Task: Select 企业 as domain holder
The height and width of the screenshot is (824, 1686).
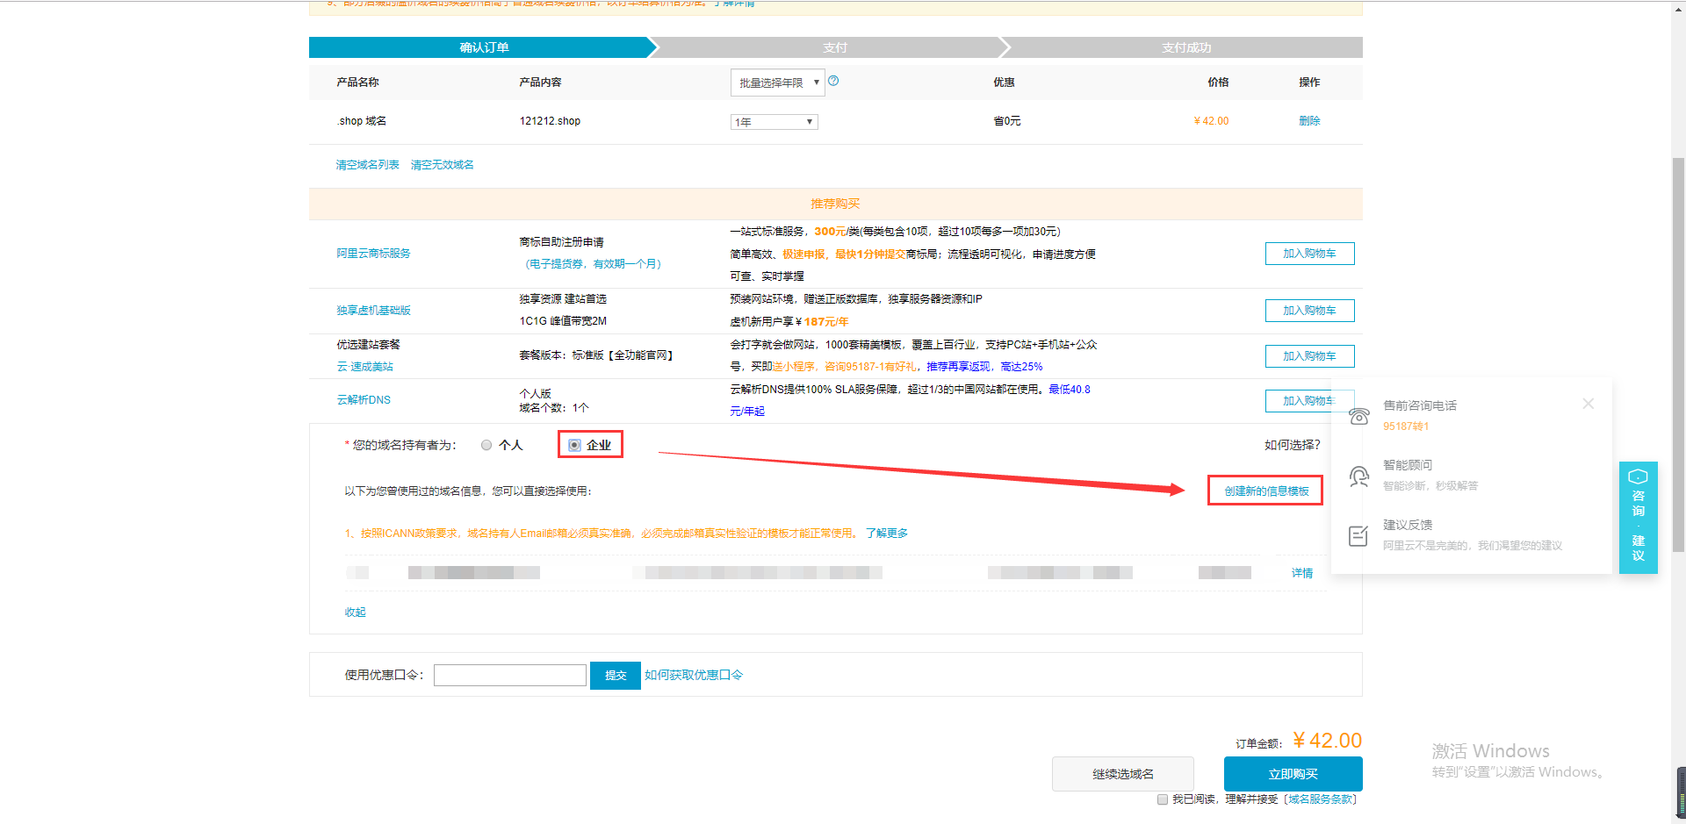Action: (x=574, y=445)
